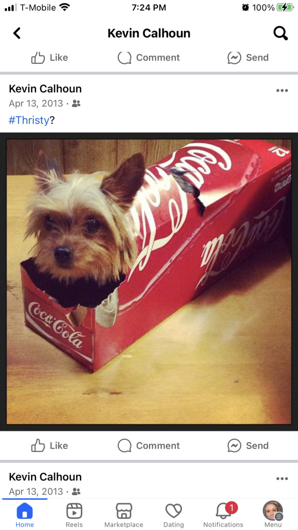
Task: Open Comment under the Coca-Cola photo
Action: [x=149, y=446]
